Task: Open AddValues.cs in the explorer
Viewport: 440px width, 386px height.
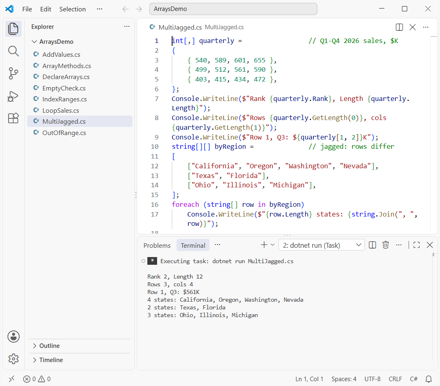Action: [80, 54]
